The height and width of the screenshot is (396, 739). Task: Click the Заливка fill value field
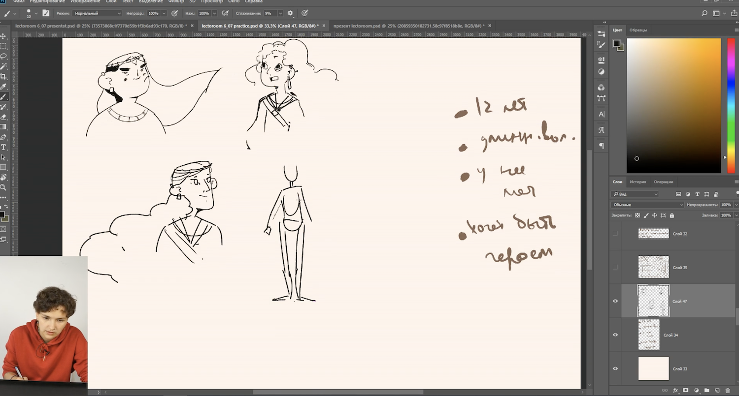726,215
